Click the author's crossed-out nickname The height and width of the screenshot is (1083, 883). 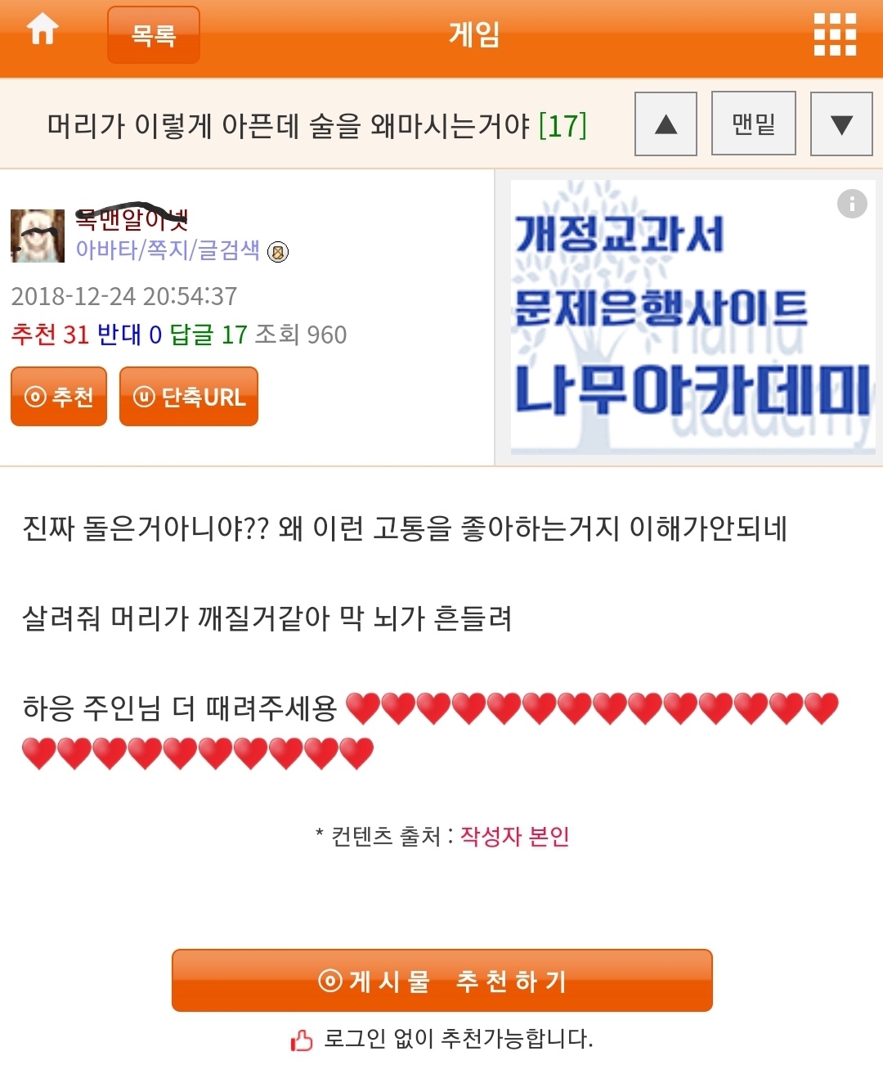click(132, 218)
